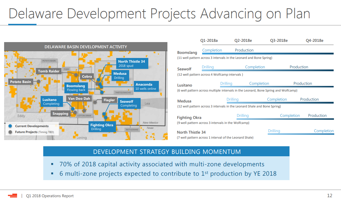341x201 pixels.
Task: Click the Medusa row title in timeline
Action: coord(184,101)
